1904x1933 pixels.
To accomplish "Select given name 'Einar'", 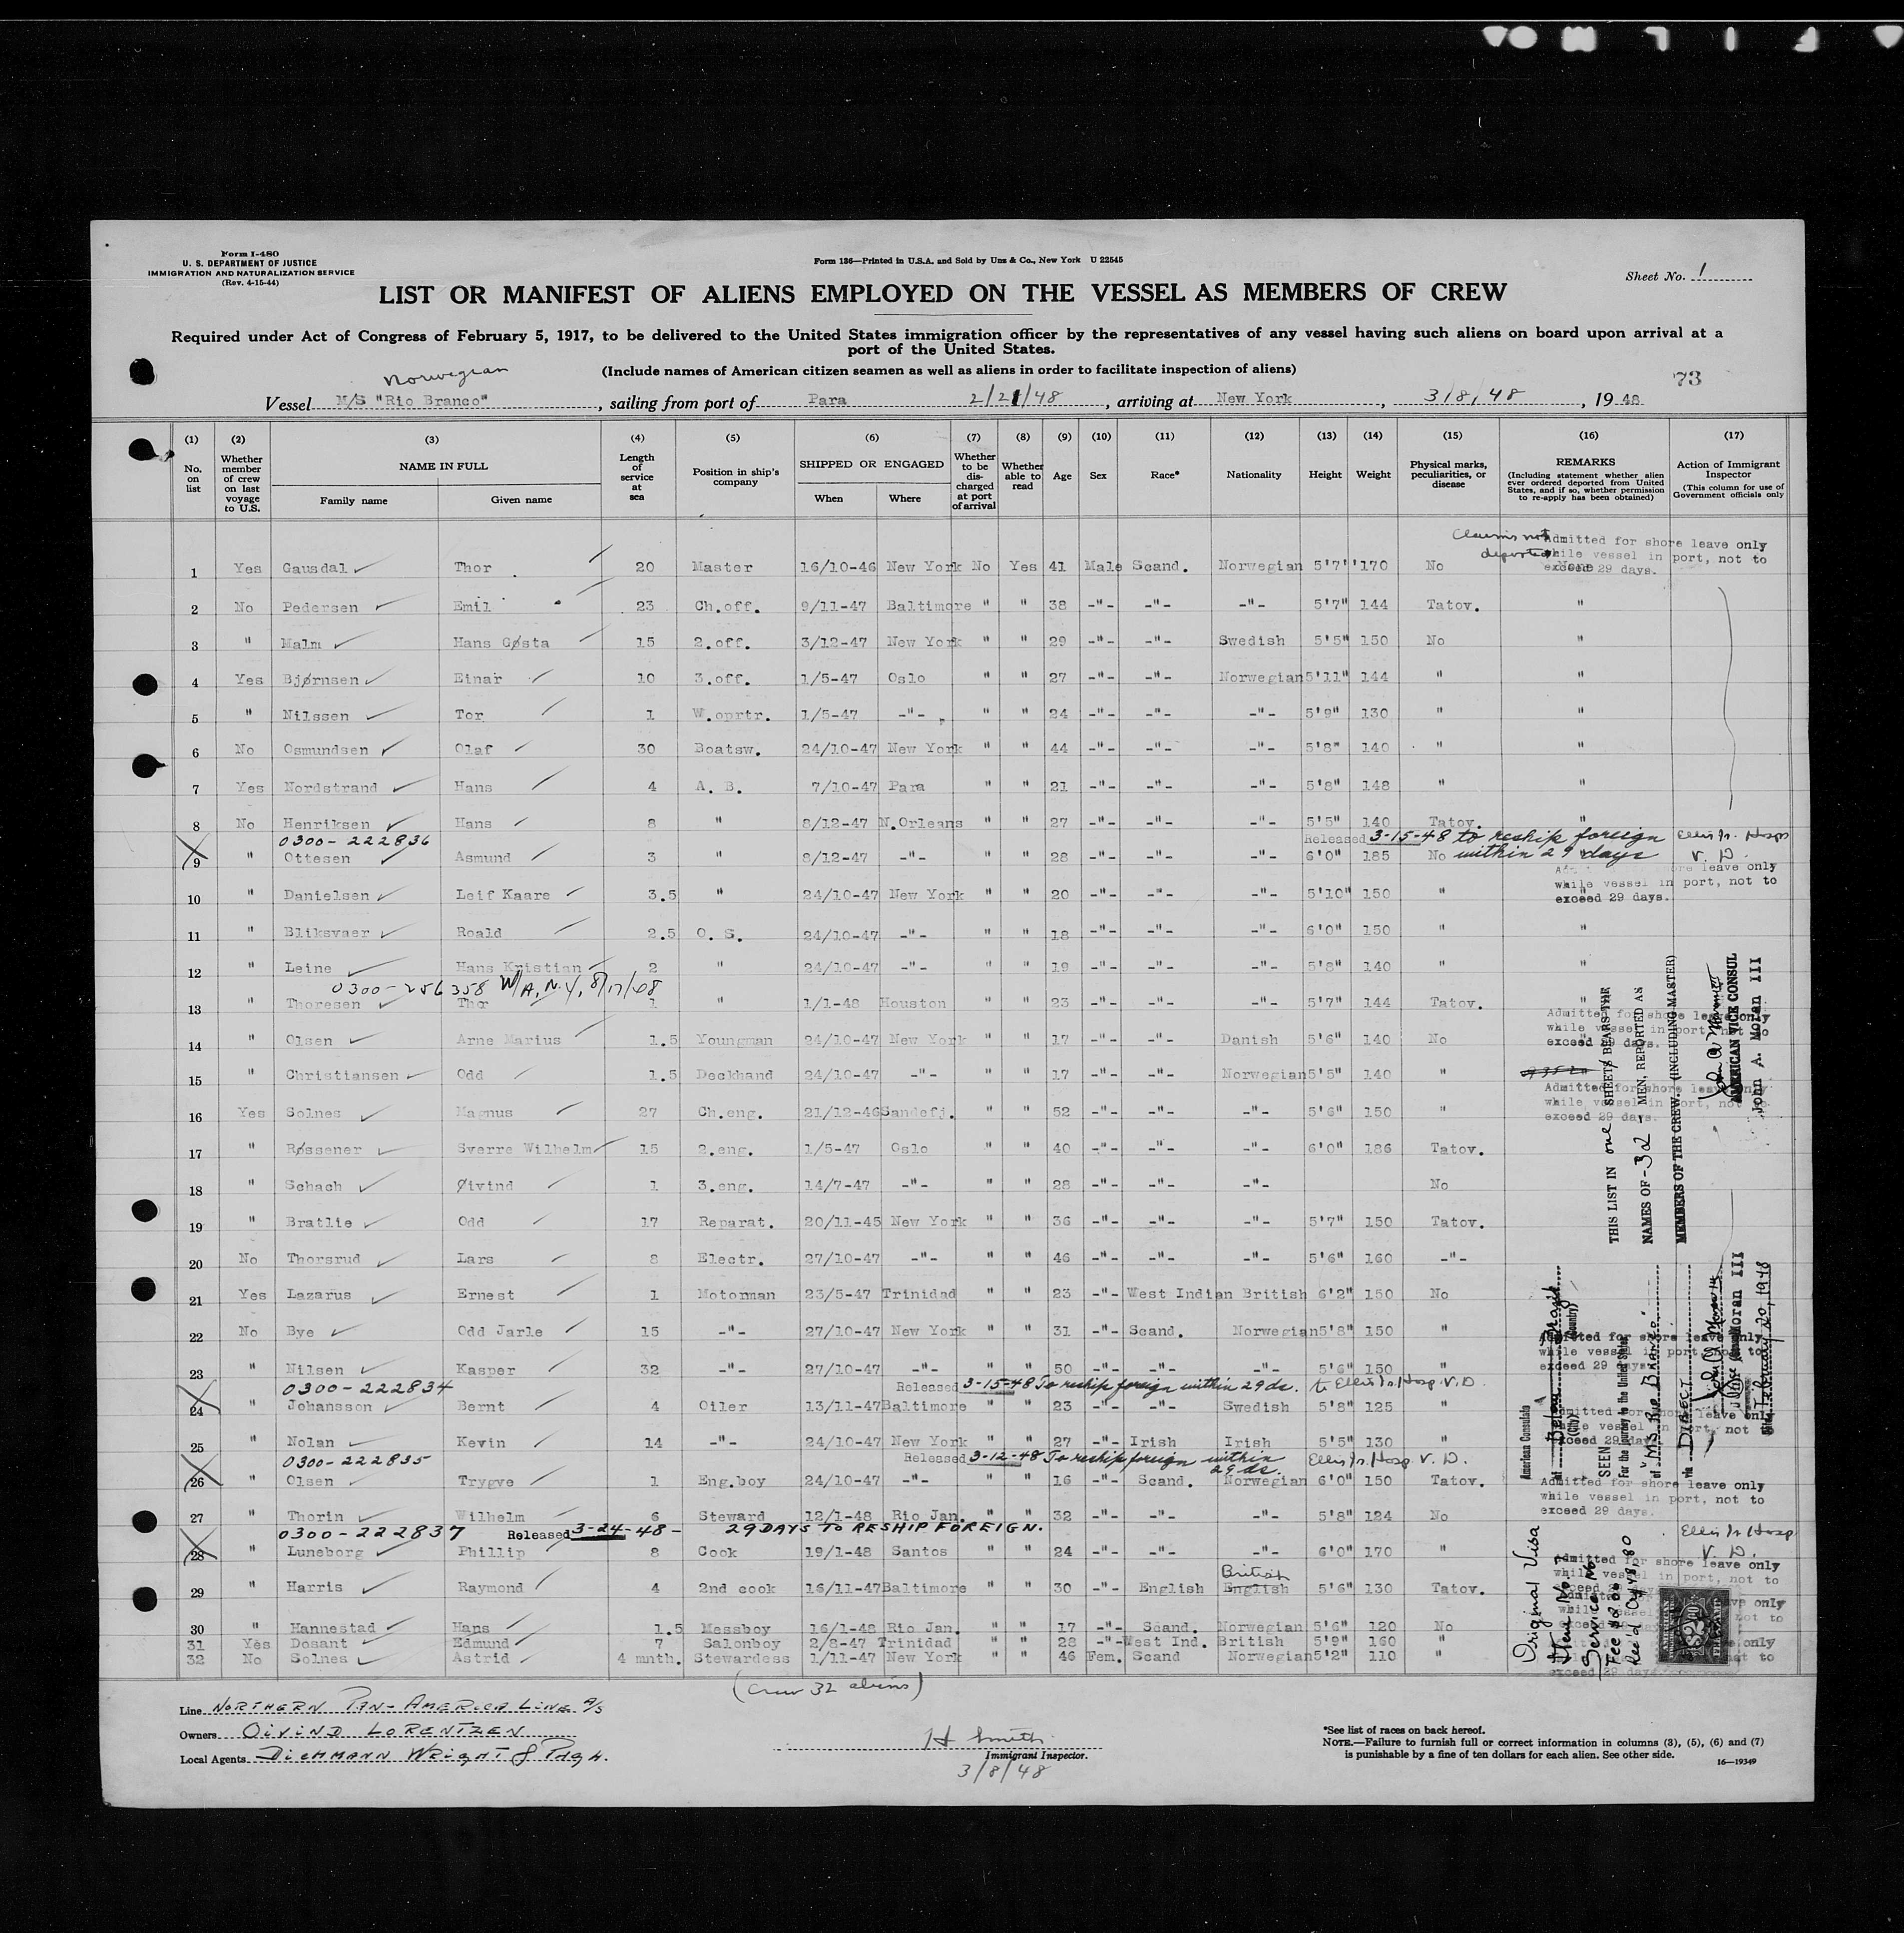I will [478, 679].
